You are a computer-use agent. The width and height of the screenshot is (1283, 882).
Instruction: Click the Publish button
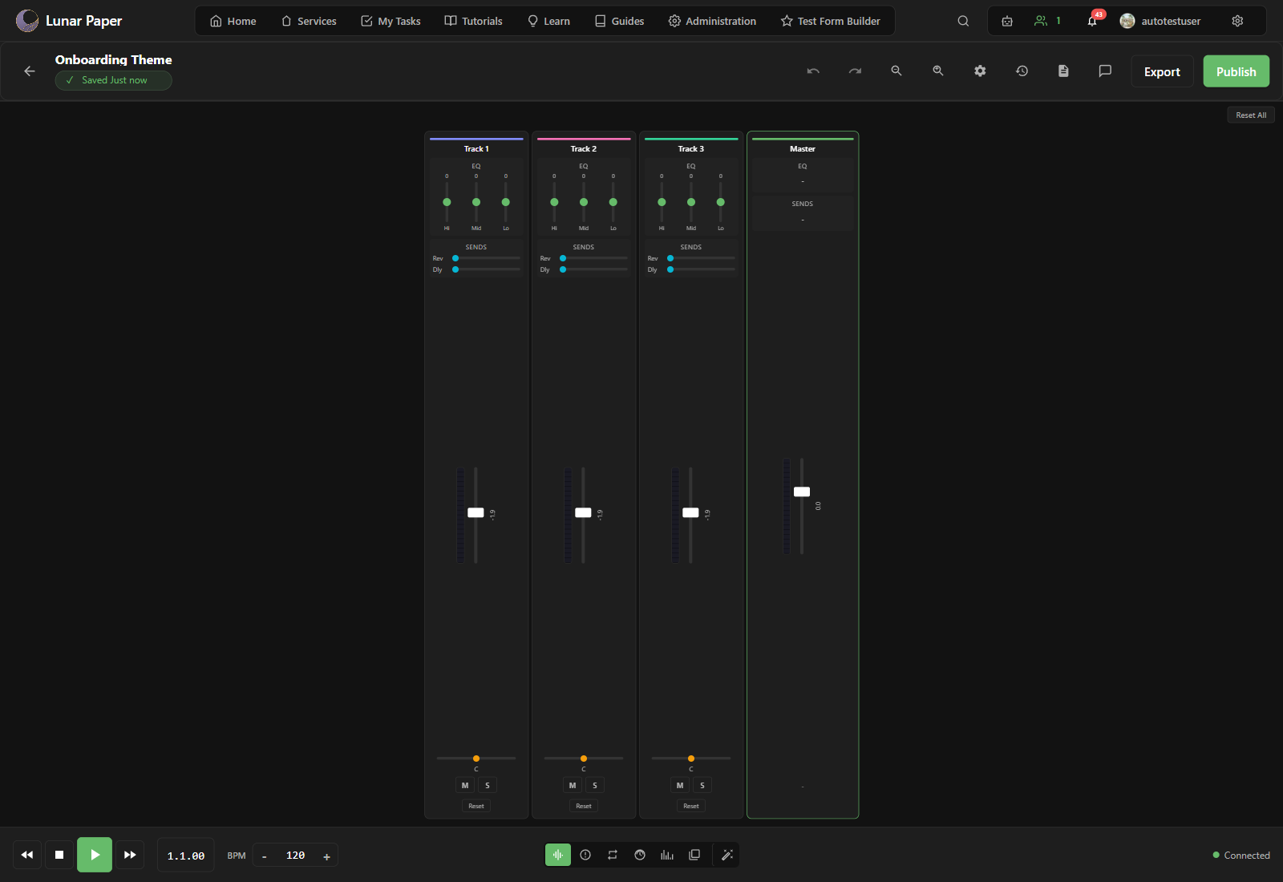point(1236,71)
